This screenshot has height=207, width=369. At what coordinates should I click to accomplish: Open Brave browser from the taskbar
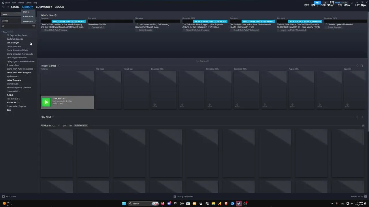[226, 204]
